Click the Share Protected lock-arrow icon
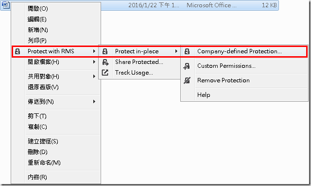Image resolution: width=311 pixels, height=186 pixels. point(105,62)
